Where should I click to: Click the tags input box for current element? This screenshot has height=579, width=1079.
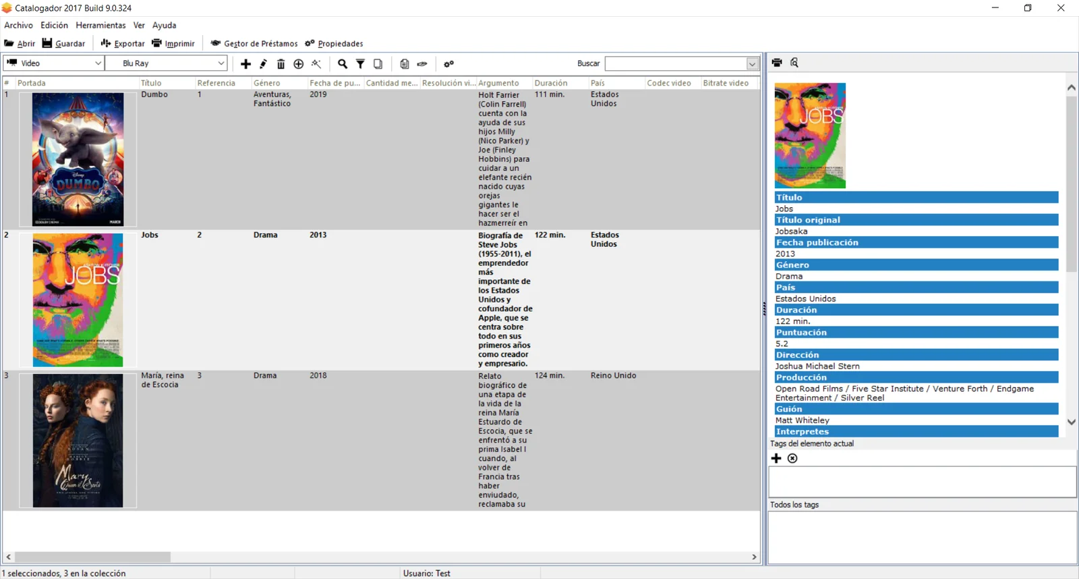tap(922, 482)
